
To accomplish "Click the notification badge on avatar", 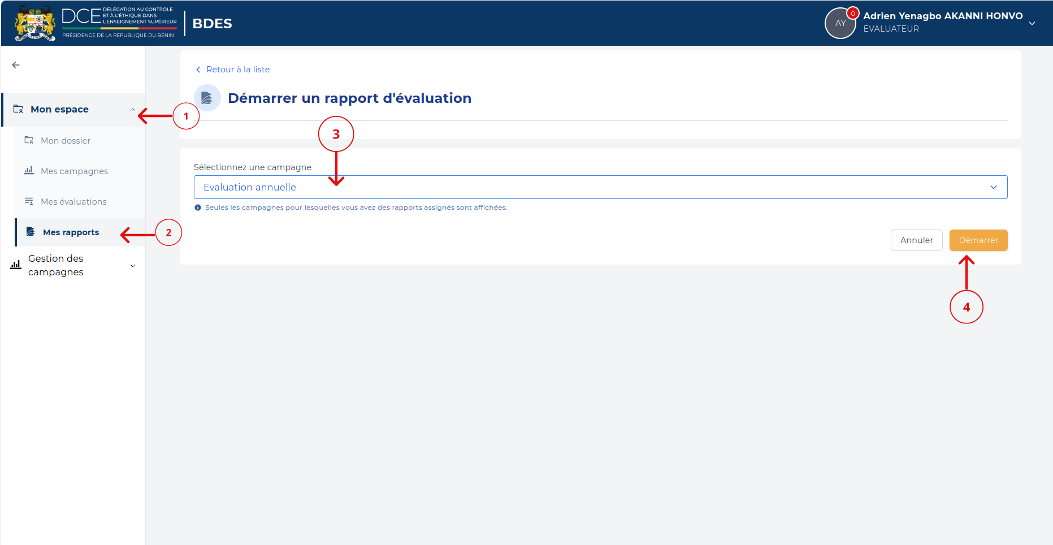I will coord(853,13).
